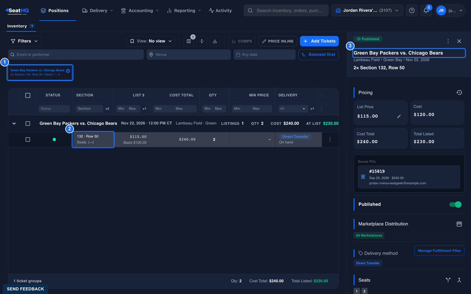Click the split seats icon
This screenshot has height=294, width=471.
pos(448,280)
